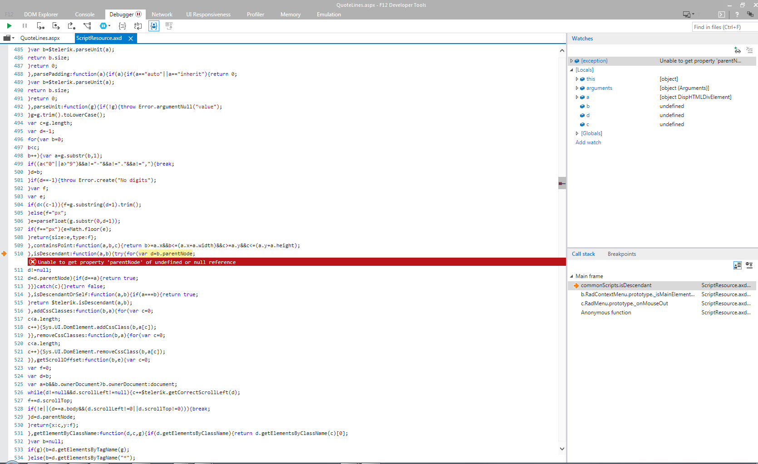
Task: Select the local variable b row
Action: [x=663, y=106]
